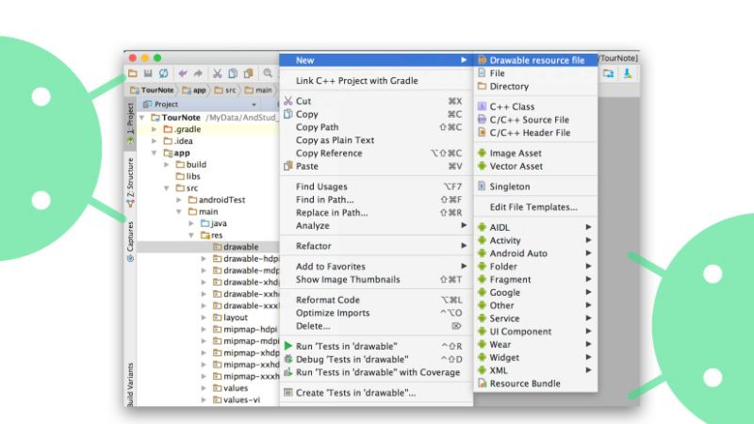Click the Synchronize toolbar icon

(x=163, y=73)
